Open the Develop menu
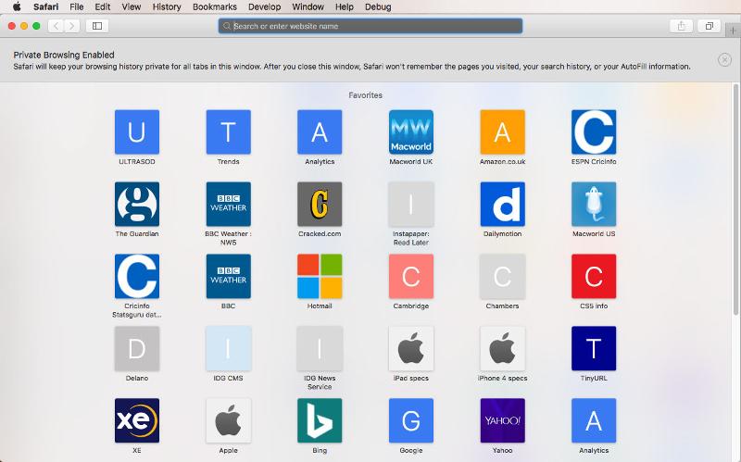Screen dimensions: 741x462 coord(264,6)
